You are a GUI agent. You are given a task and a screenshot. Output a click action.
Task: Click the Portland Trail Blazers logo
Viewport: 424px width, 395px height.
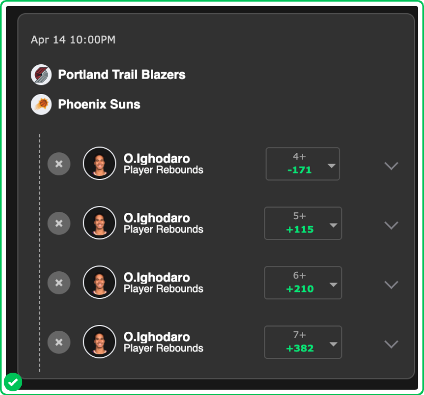[x=41, y=75]
